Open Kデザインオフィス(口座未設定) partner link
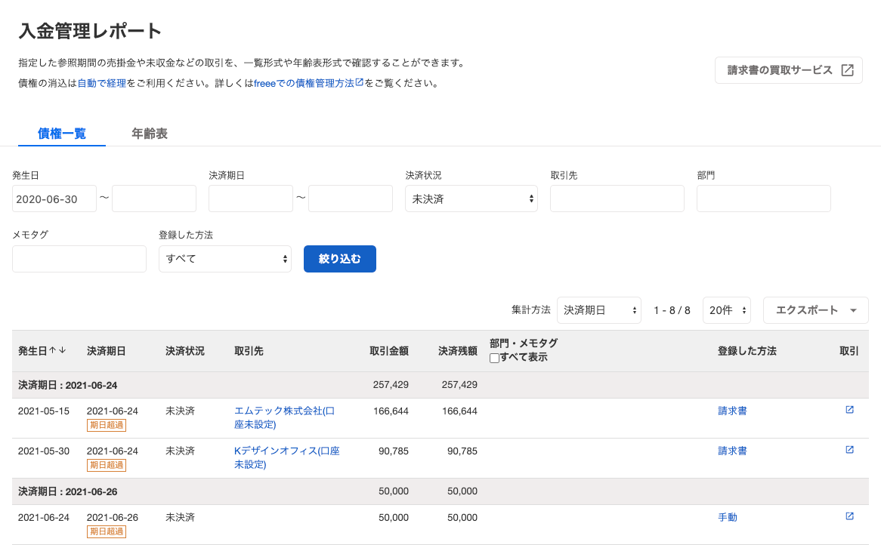881x545 pixels. pyautogui.click(x=286, y=457)
